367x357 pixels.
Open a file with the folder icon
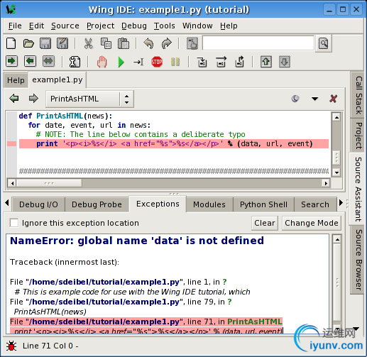tap(28, 43)
